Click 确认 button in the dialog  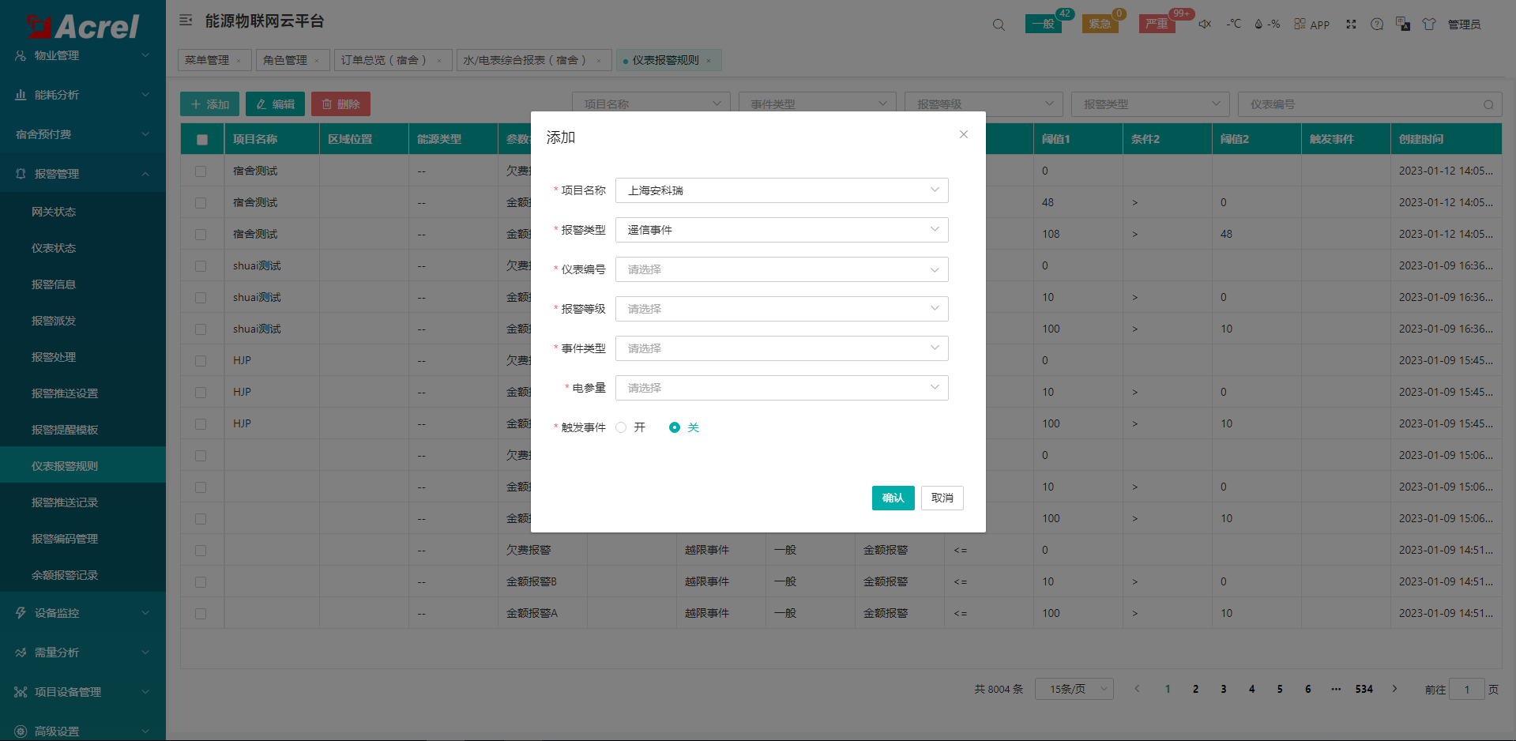pyautogui.click(x=893, y=498)
